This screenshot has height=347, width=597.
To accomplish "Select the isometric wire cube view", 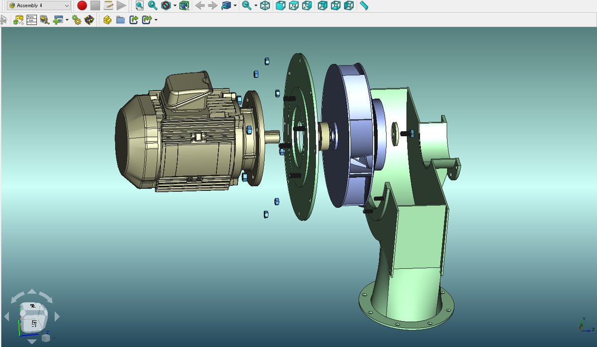I will coord(266,5).
